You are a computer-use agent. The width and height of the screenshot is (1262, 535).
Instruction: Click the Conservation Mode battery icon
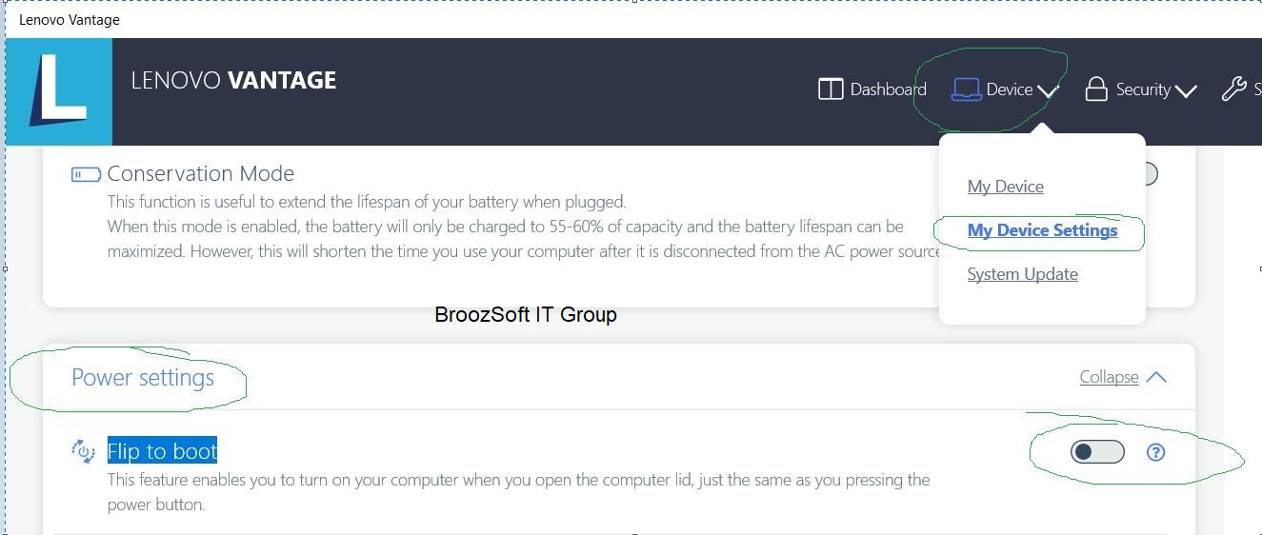86,174
